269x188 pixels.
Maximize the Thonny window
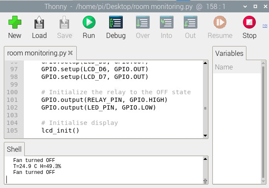pos(255,6)
